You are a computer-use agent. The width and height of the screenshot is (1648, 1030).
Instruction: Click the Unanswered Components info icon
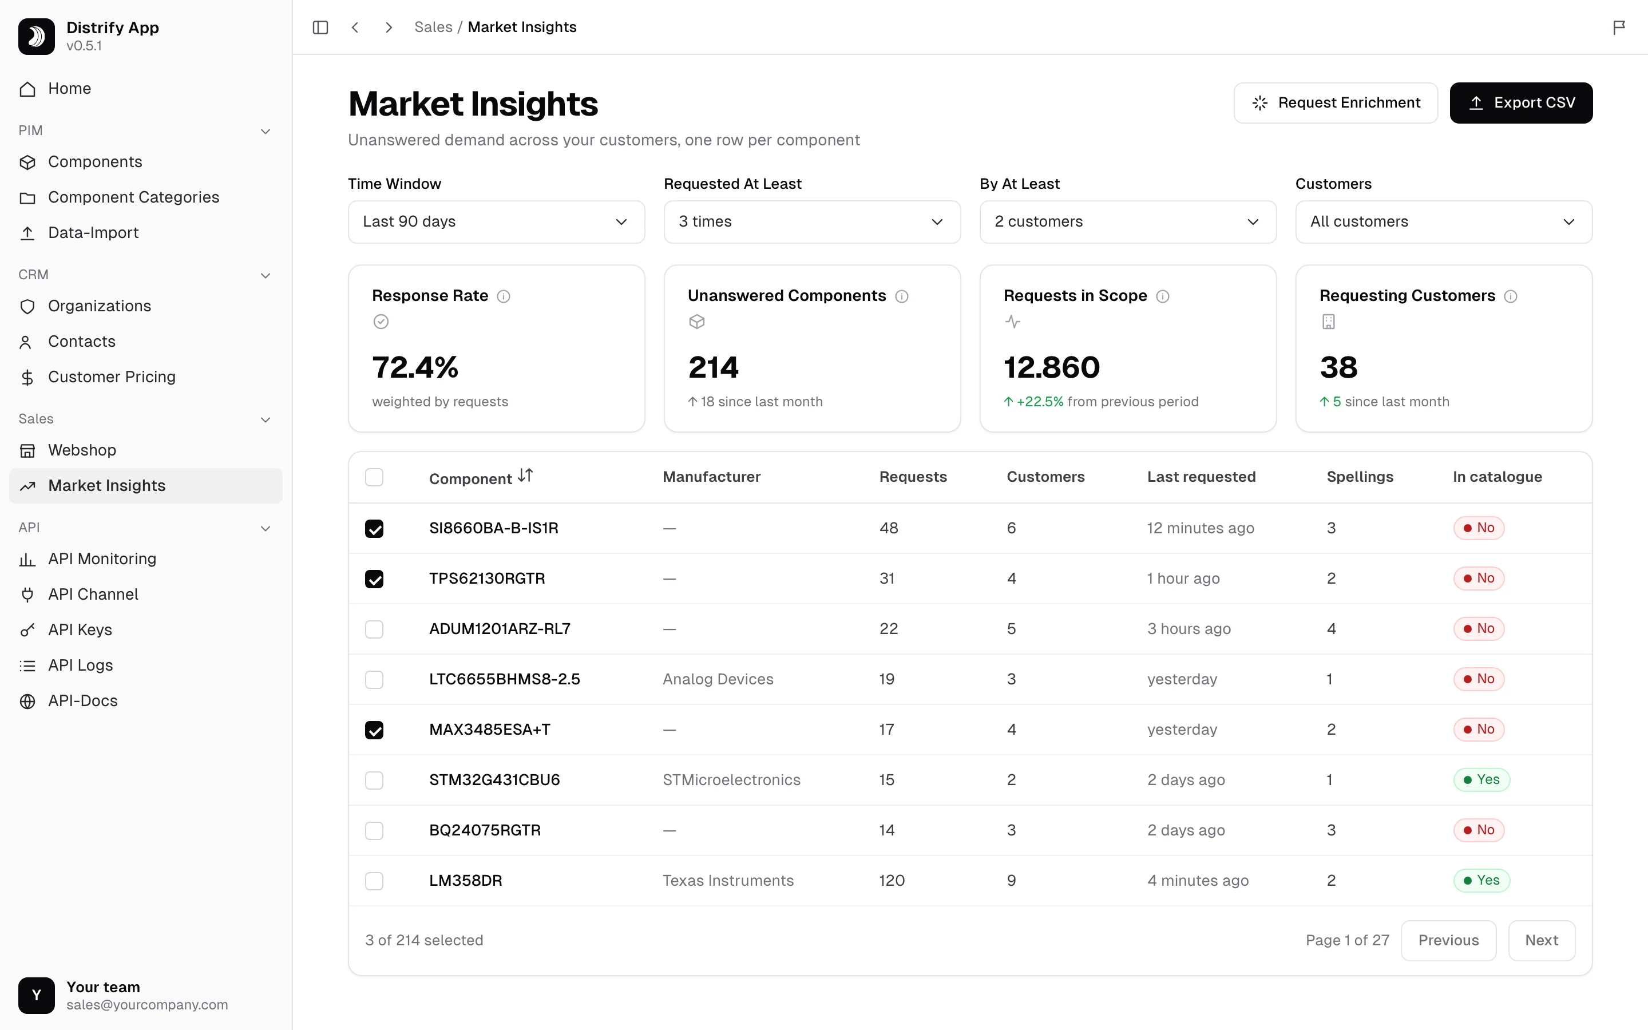pyautogui.click(x=902, y=296)
